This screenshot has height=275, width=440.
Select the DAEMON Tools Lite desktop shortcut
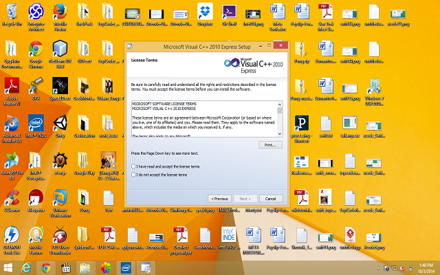point(12,240)
